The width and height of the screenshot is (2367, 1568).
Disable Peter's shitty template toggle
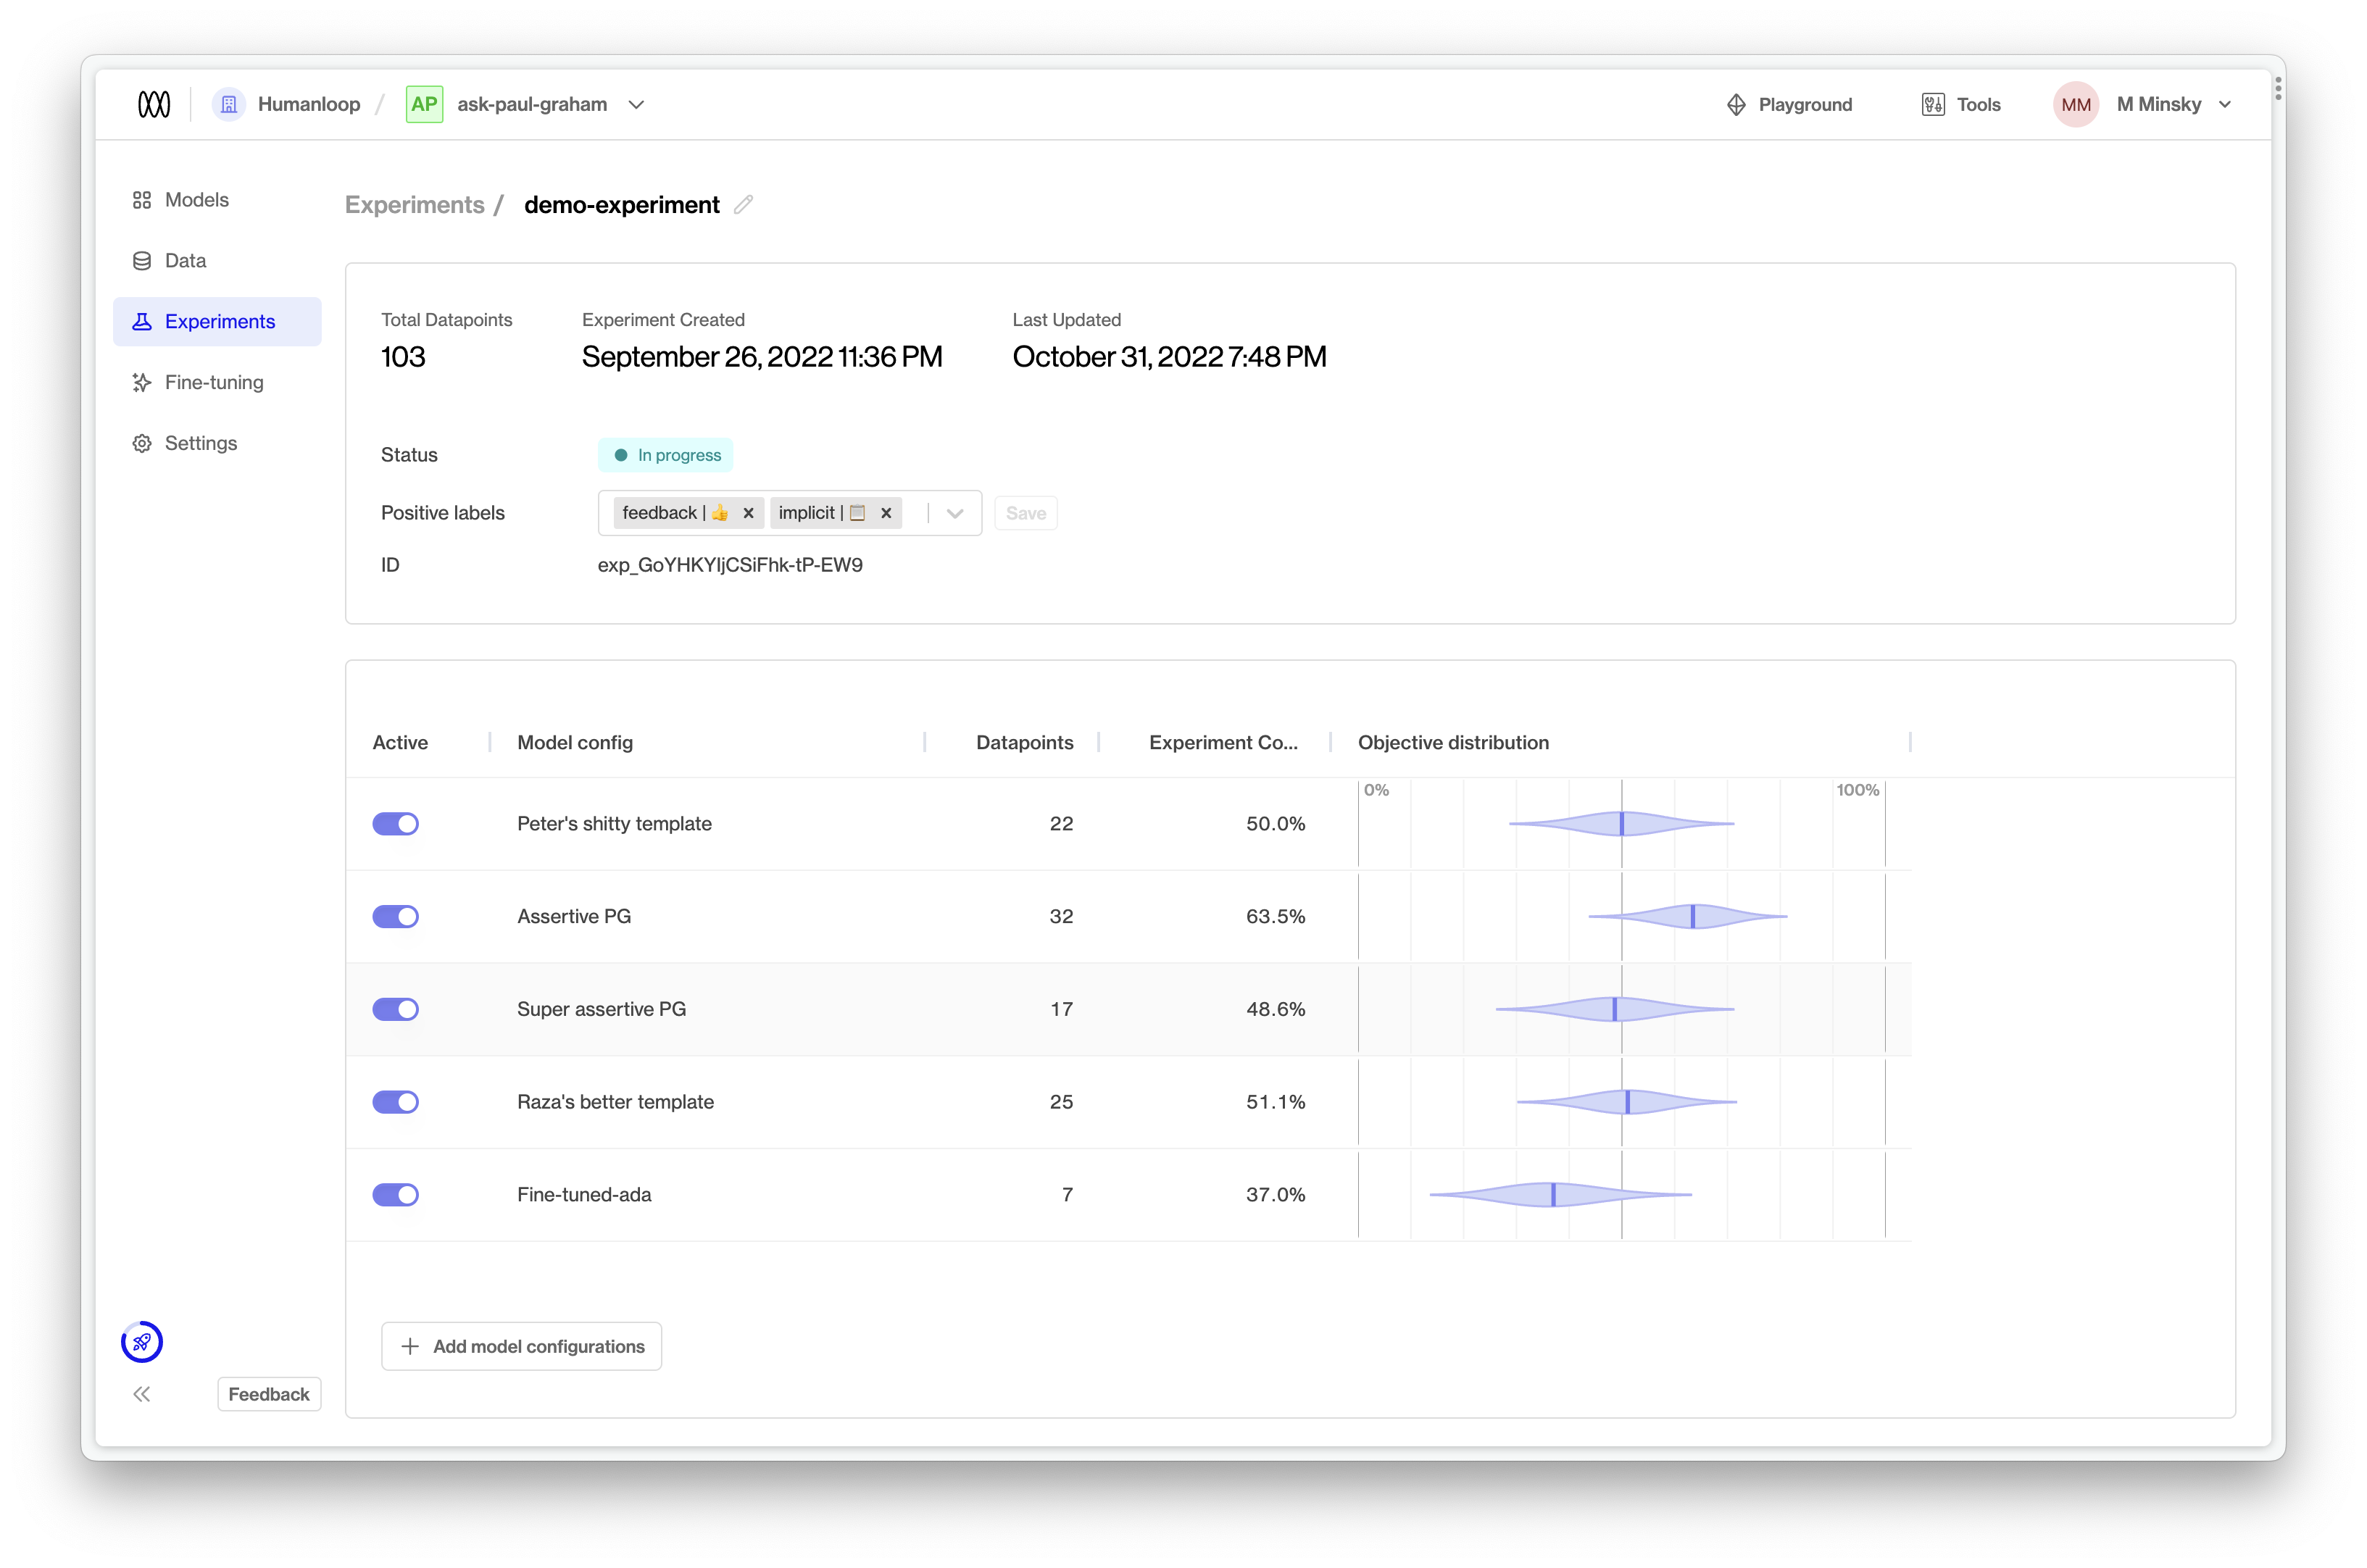[x=396, y=824]
